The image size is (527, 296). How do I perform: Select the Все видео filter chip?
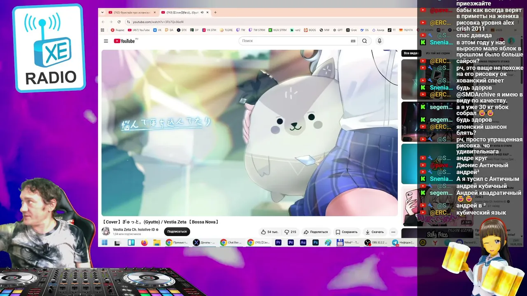[x=410, y=53]
